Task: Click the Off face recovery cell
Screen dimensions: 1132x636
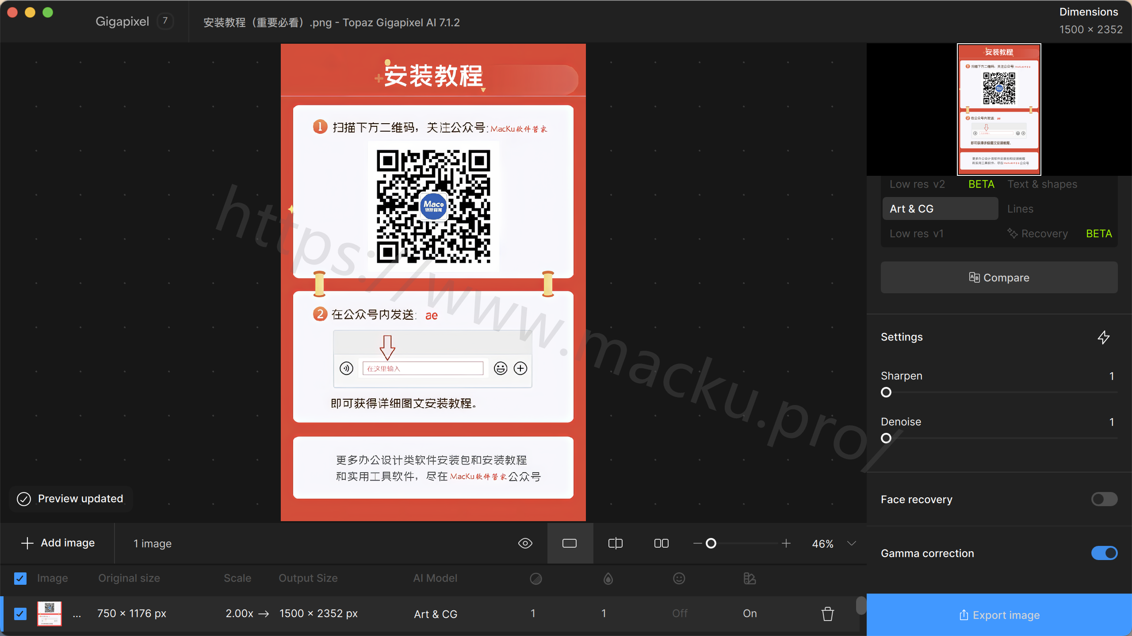Action: 680,613
